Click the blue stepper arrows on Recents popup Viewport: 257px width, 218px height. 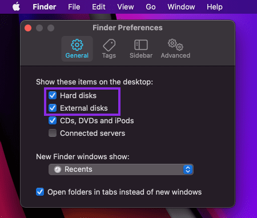[x=188, y=169]
